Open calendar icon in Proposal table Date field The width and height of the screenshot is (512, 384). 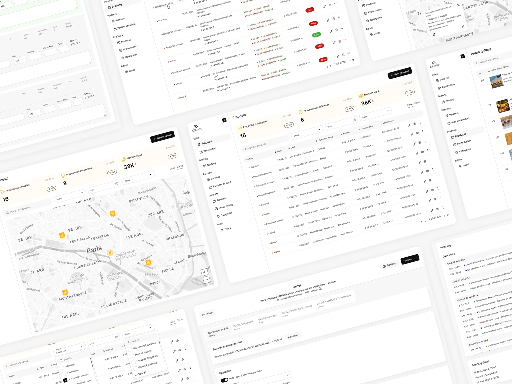point(354,120)
